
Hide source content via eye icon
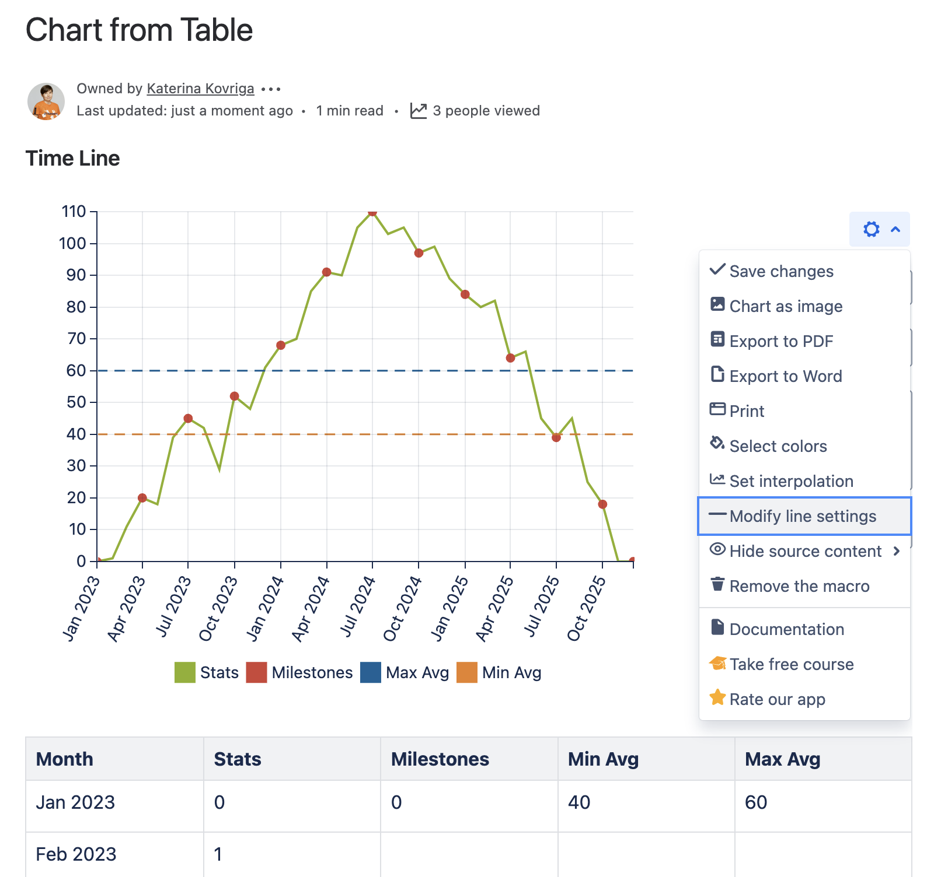pos(717,550)
